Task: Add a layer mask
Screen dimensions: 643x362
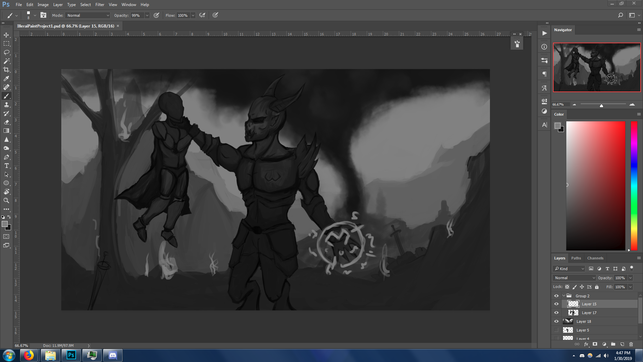Action: pyautogui.click(x=595, y=344)
